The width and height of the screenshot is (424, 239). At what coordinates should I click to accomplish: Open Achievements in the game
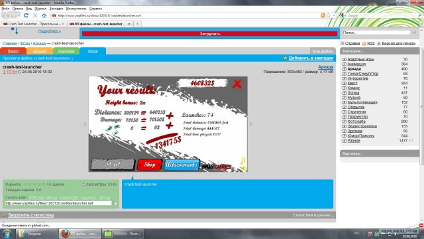click(182, 165)
